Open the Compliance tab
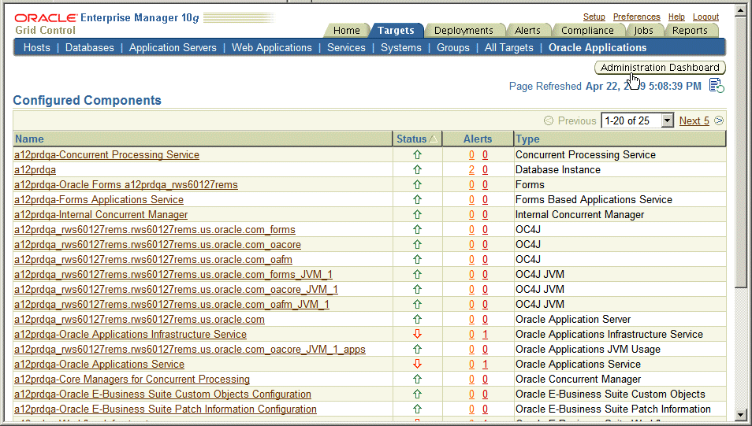 pyautogui.click(x=587, y=30)
